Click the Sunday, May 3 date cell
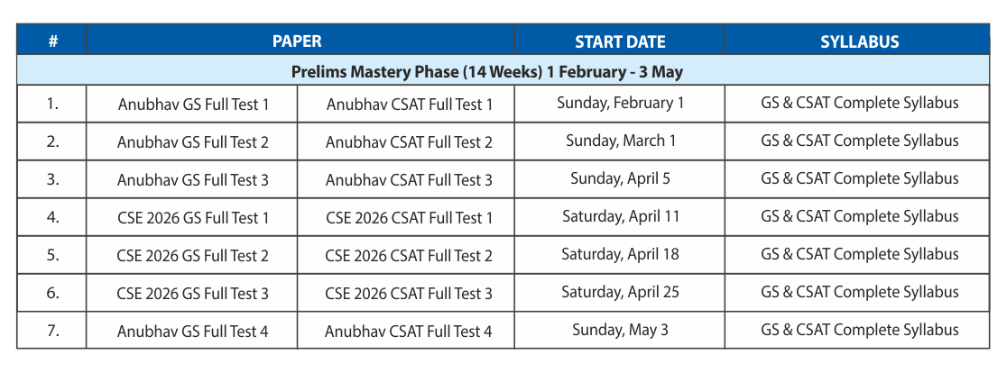1007x373 pixels. point(620,330)
